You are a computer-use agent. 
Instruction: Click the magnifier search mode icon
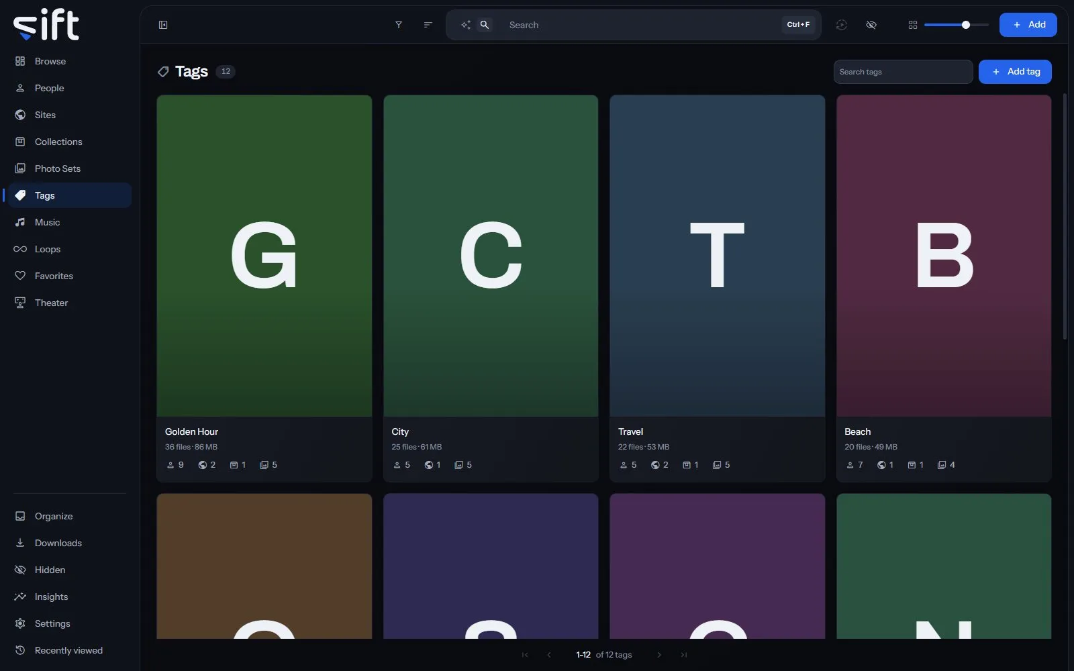point(485,25)
